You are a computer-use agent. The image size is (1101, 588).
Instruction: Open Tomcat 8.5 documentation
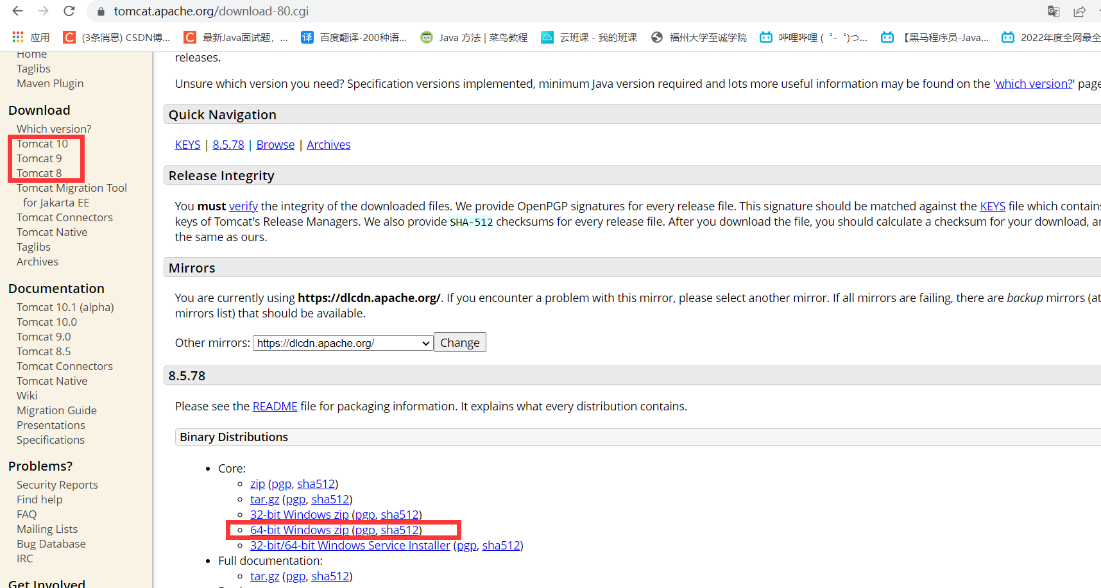pyautogui.click(x=44, y=351)
